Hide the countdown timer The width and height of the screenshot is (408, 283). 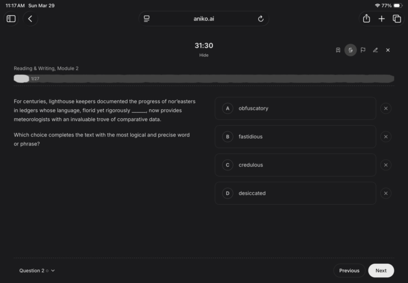(204, 55)
